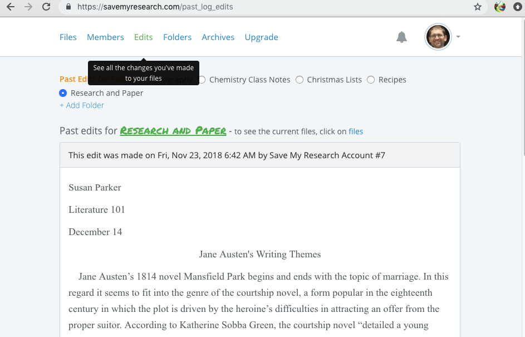
Task: Click the rightmost extension icon in the toolbar
Action: (517, 7)
